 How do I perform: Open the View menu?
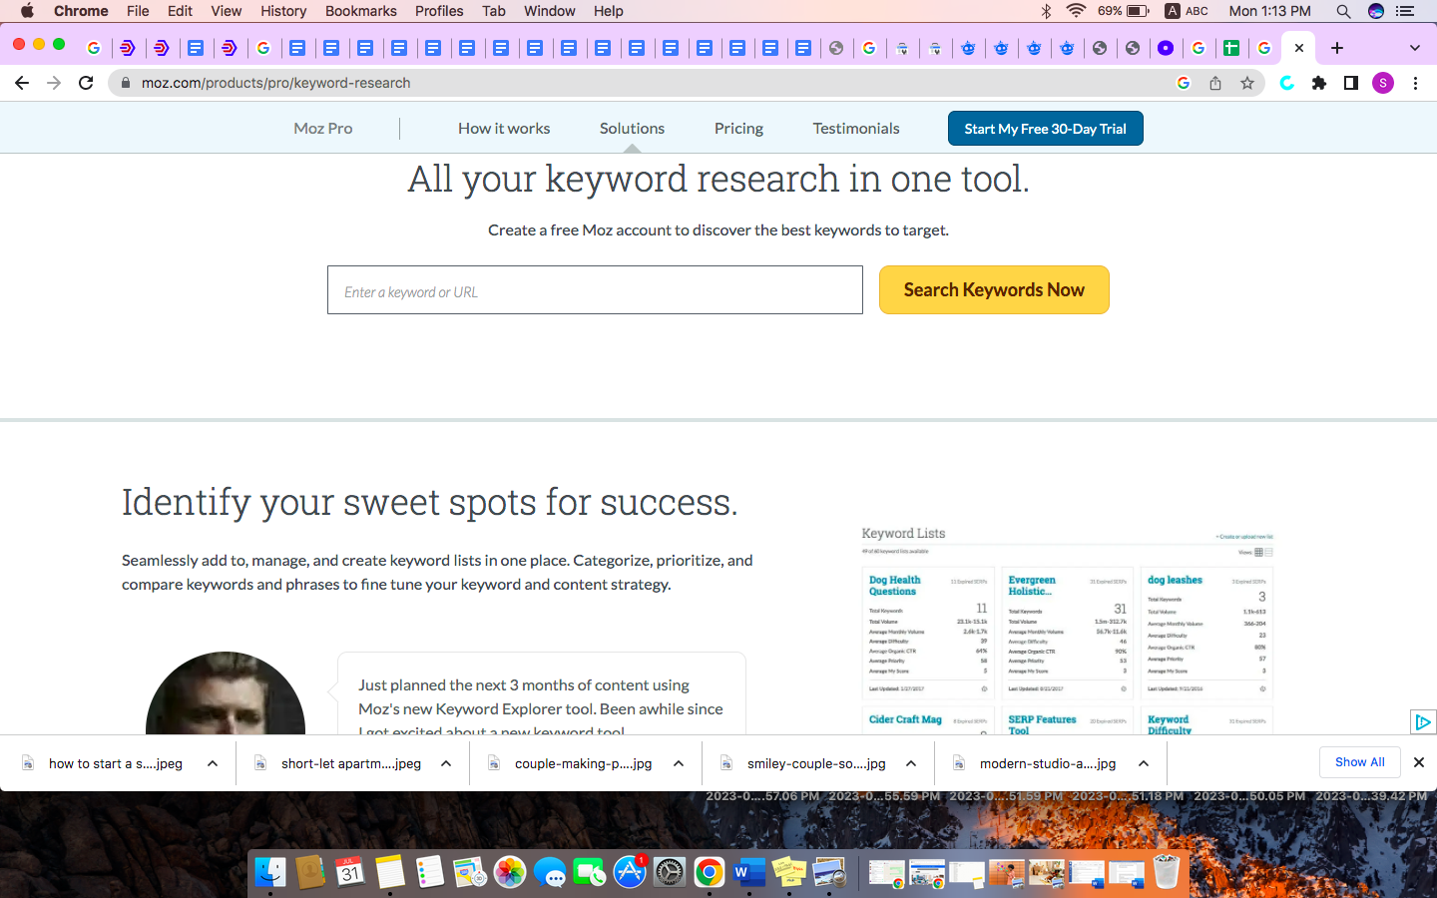coord(226,11)
